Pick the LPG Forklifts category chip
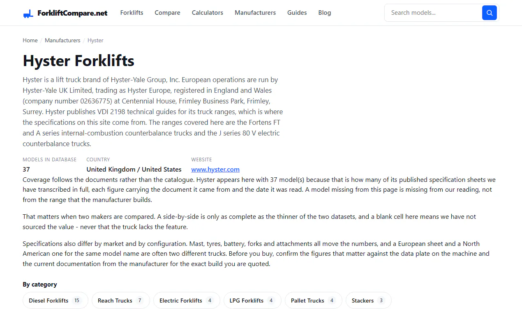The height and width of the screenshot is (312, 522). 252,301
